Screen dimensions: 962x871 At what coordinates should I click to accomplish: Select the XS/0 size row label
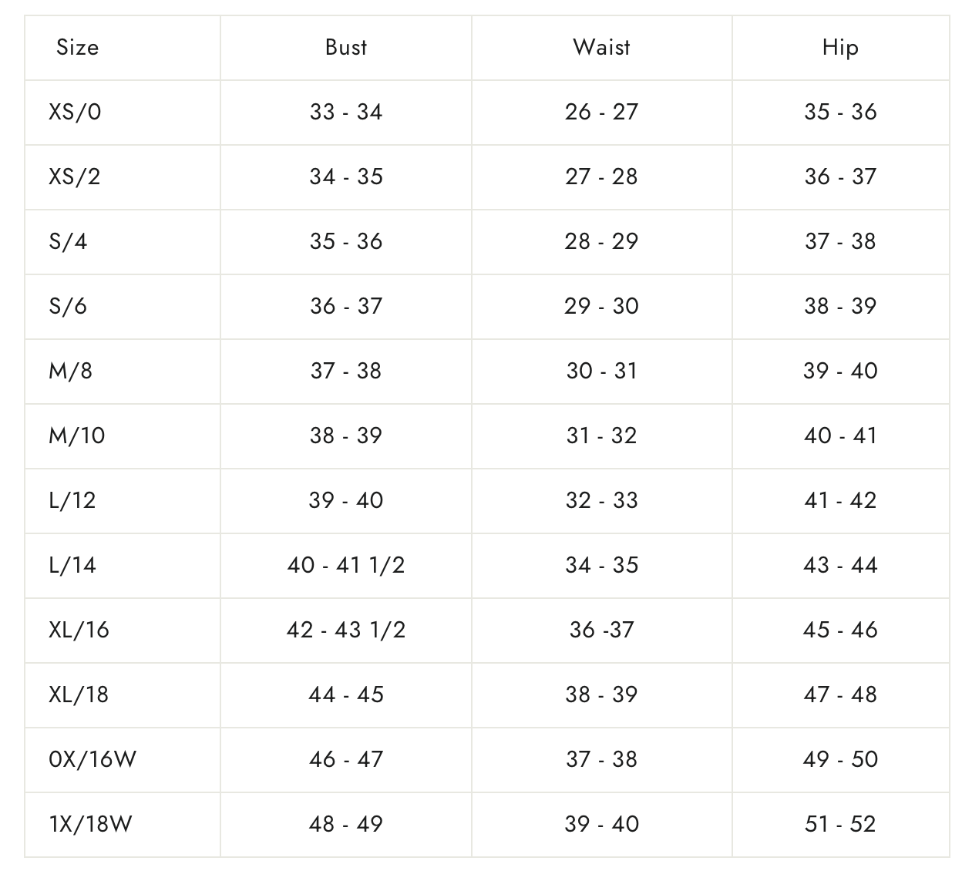point(75,113)
